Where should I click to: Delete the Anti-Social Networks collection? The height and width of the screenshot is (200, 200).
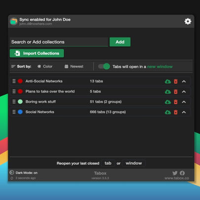176,81
